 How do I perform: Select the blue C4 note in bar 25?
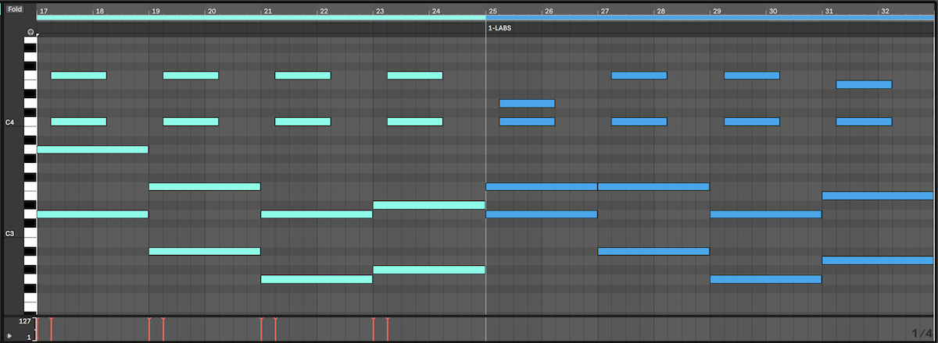(527, 122)
